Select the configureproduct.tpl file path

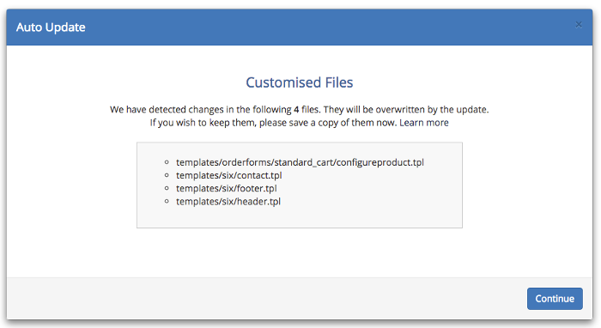300,162
